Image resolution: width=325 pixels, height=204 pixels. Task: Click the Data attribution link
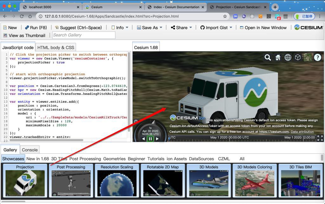point(302,132)
